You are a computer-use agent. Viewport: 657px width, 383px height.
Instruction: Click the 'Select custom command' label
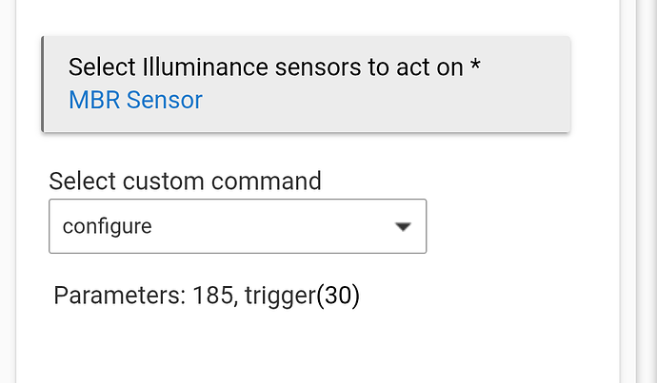point(186,182)
